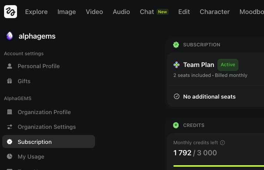Image resolution: width=264 pixels, height=170 pixels.
Task: Select Subscription in the sidebar
Action: [48, 142]
